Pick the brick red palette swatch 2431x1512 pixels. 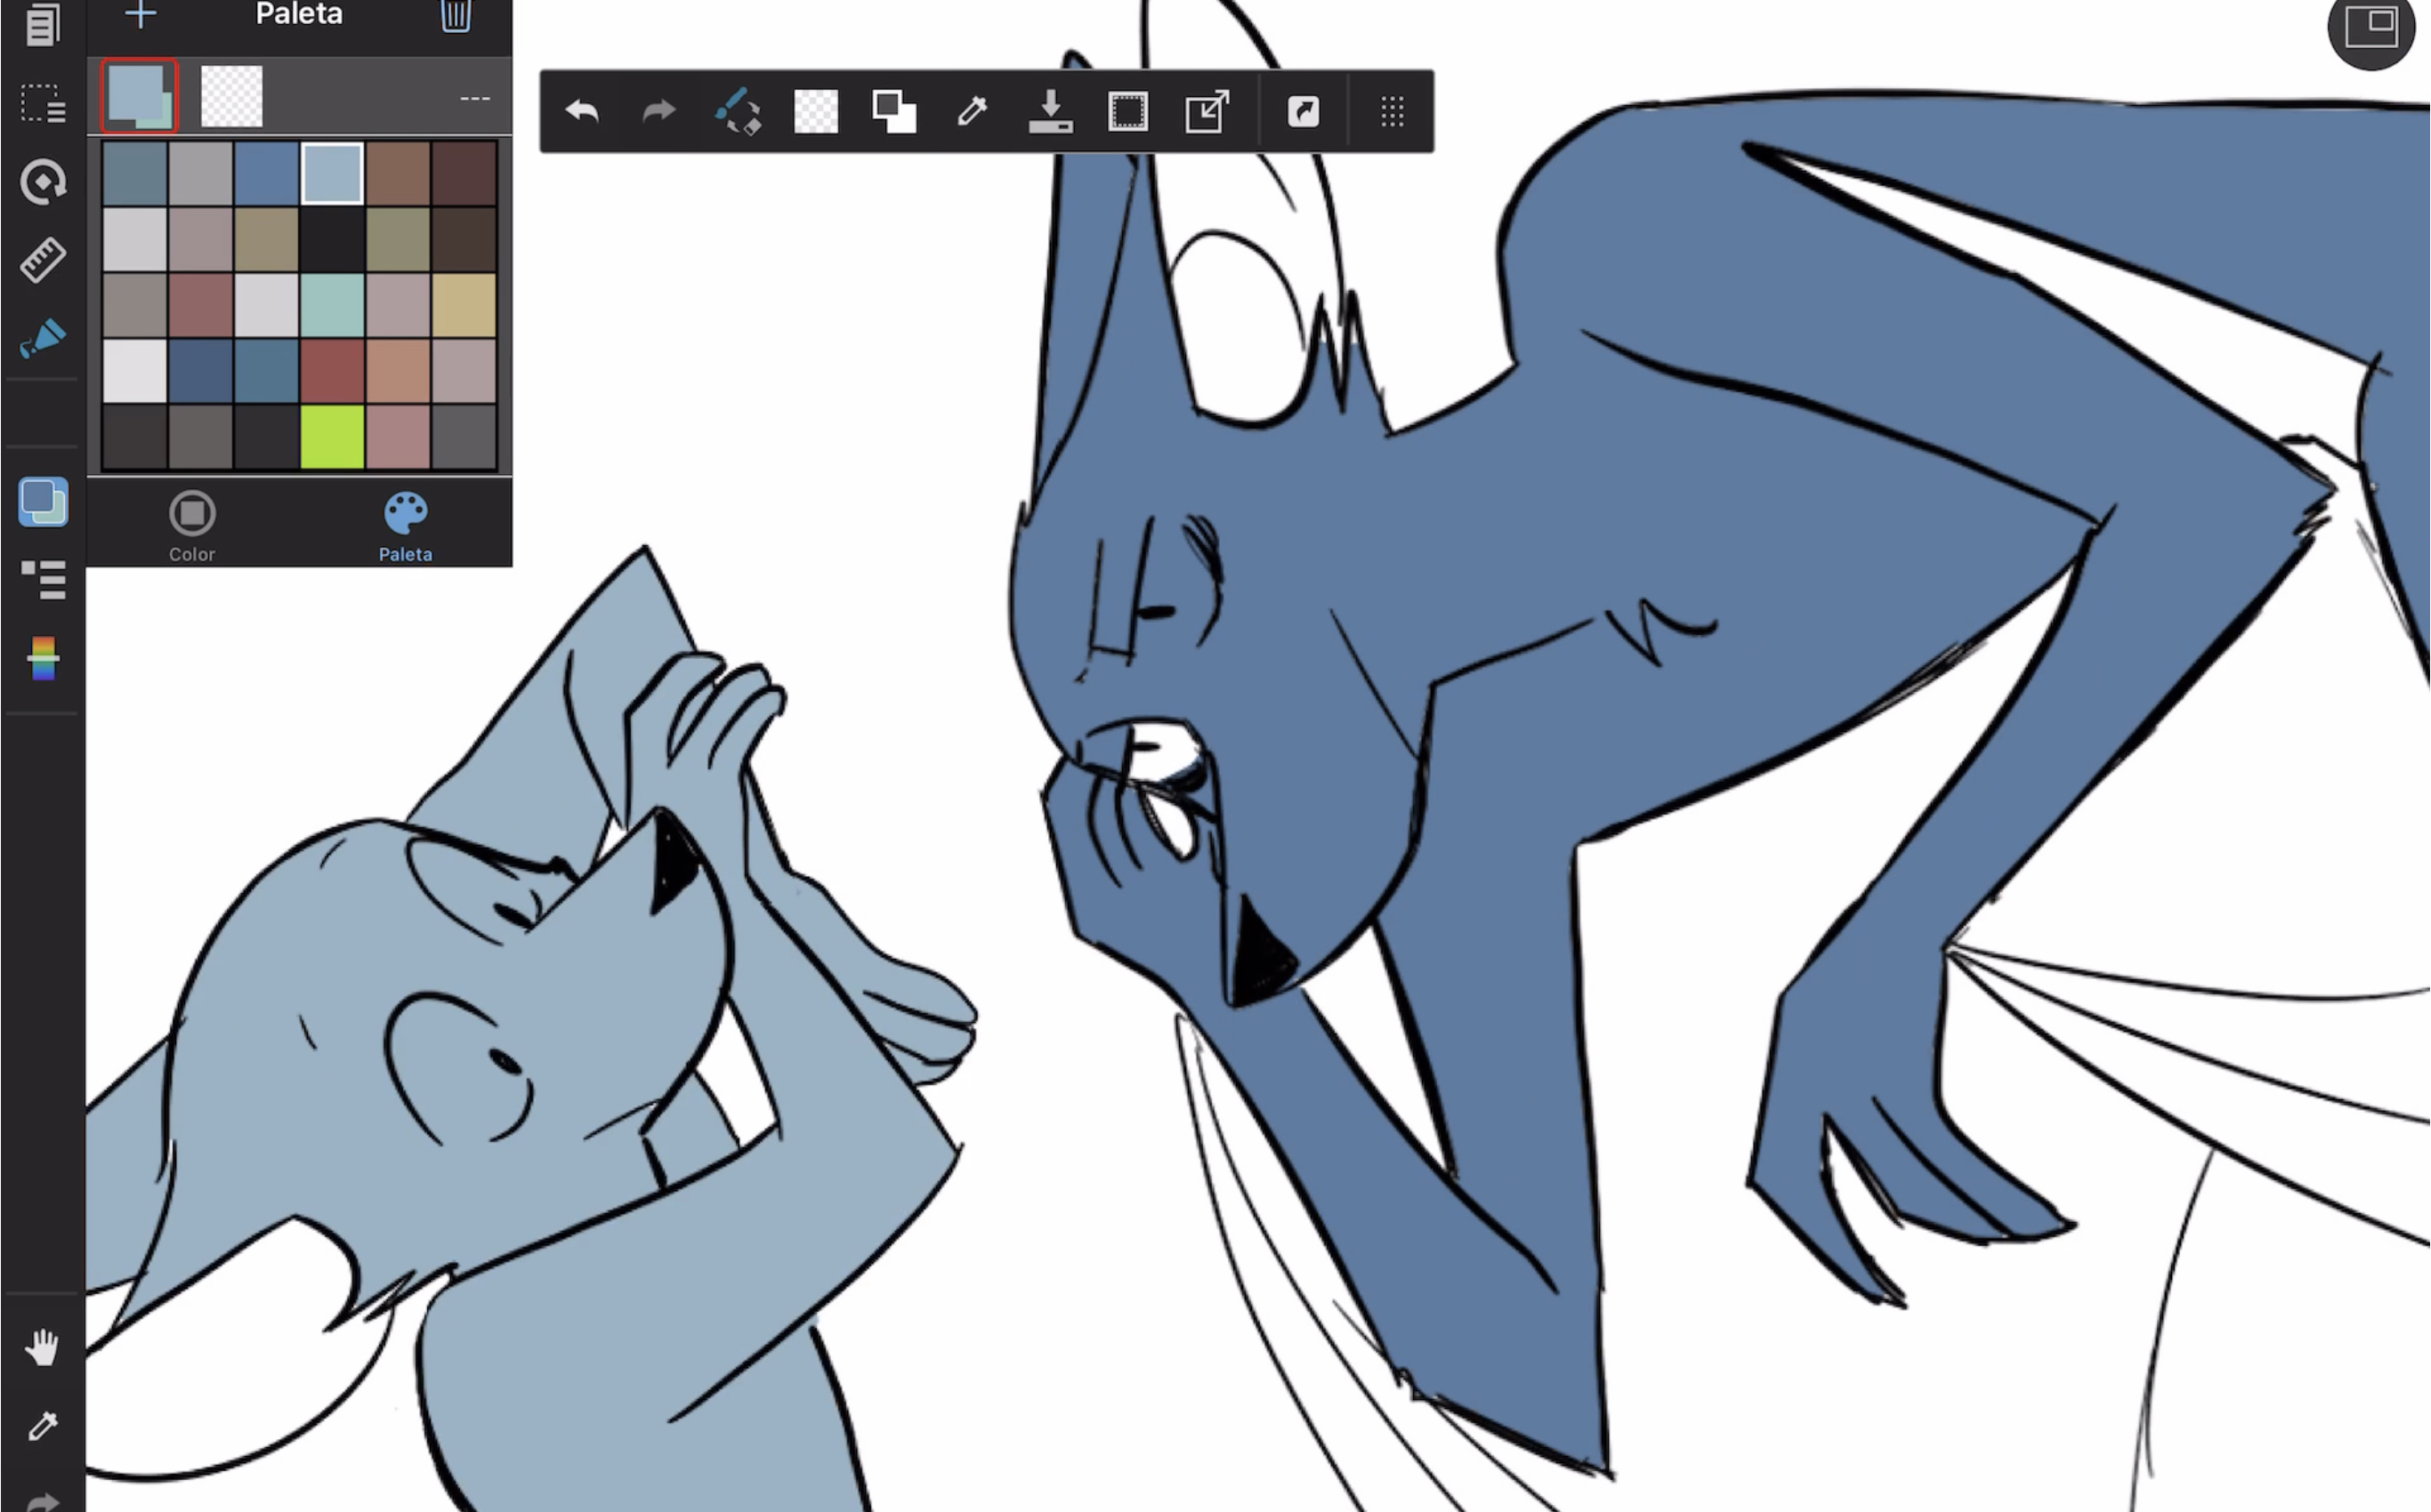point(332,371)
